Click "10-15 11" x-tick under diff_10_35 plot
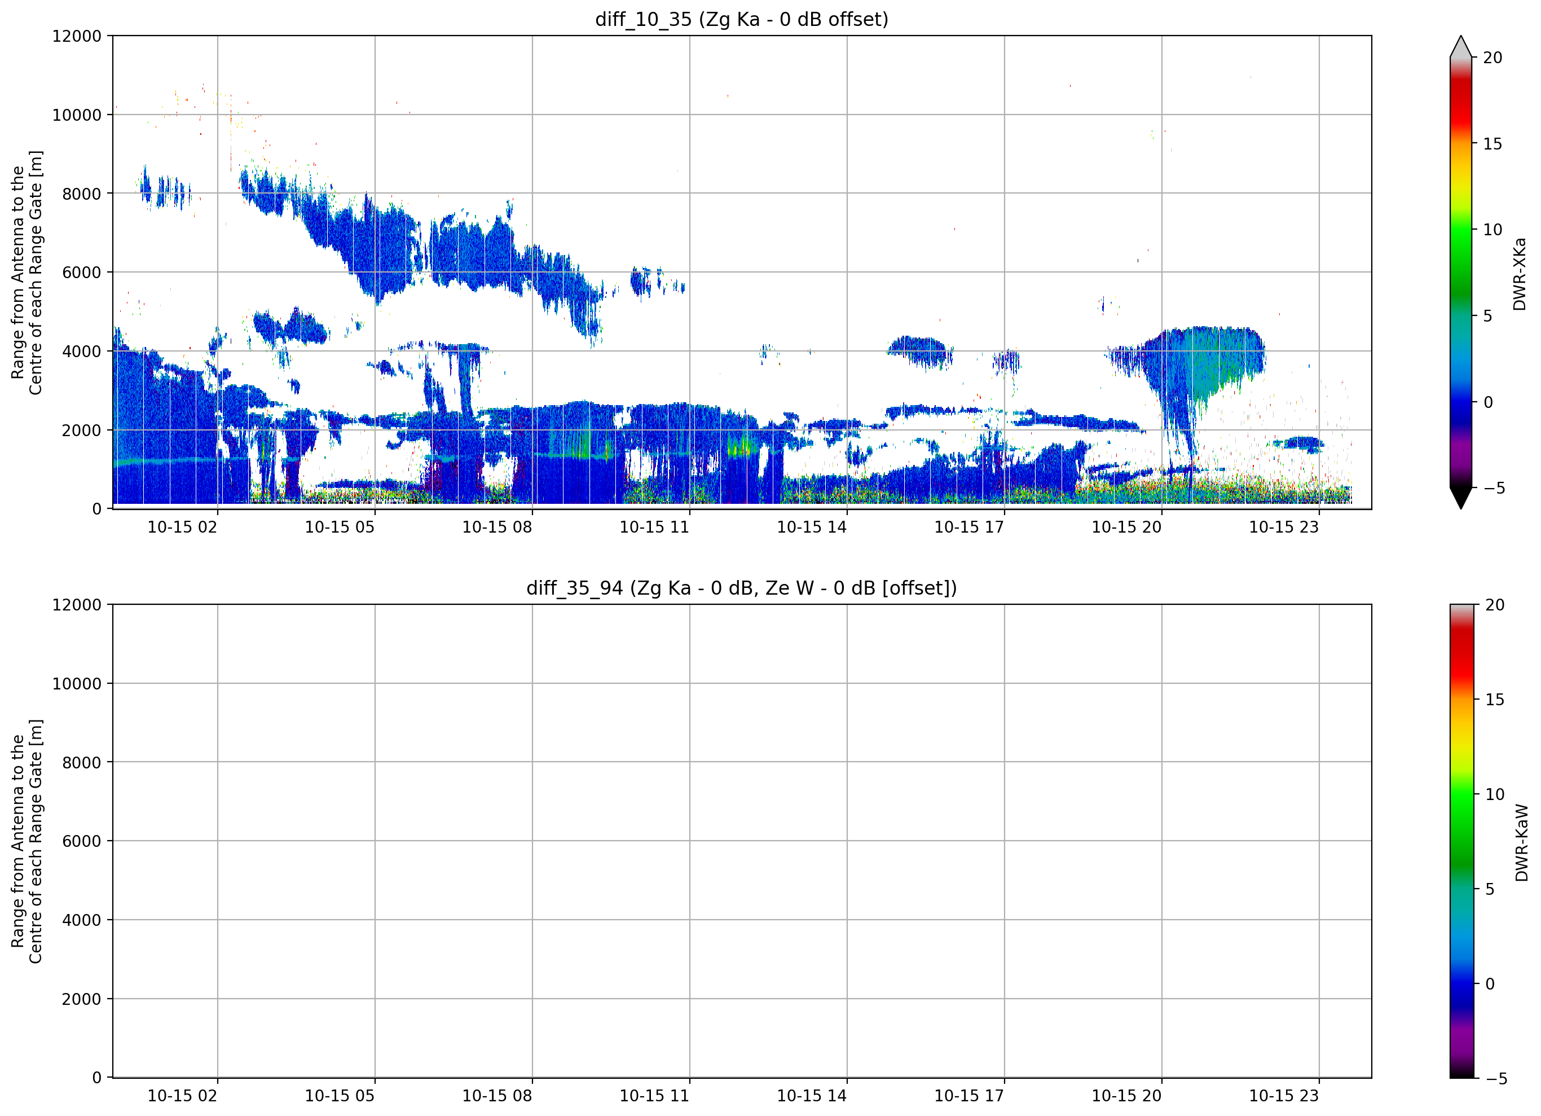Screen dimensions: 1541x1116 [x=654, y=528]
